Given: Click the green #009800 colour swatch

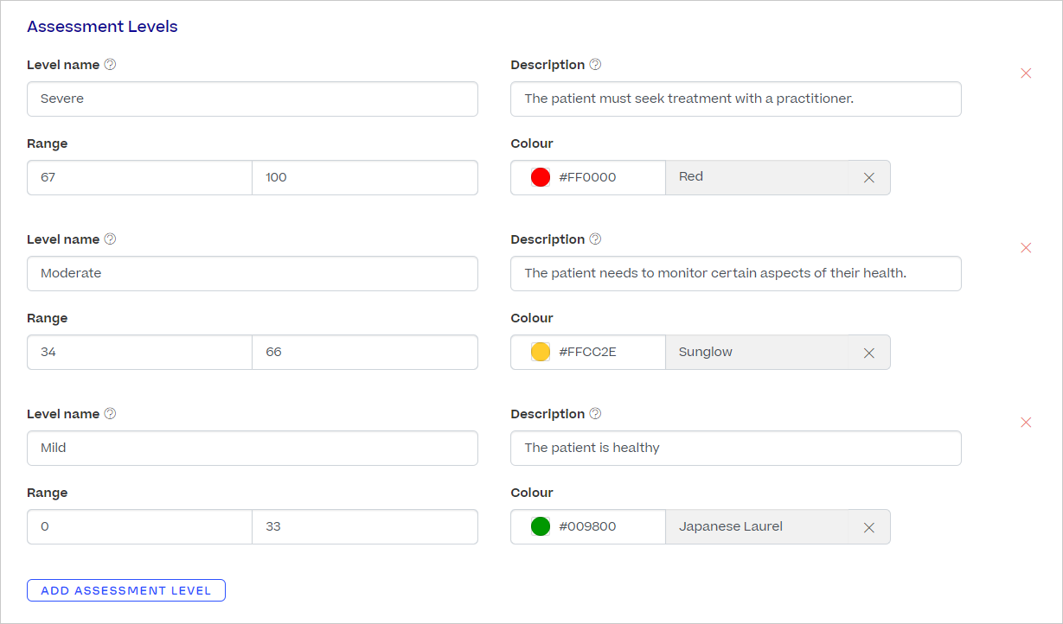Looking at the screenshot, I should click(541, 526).
